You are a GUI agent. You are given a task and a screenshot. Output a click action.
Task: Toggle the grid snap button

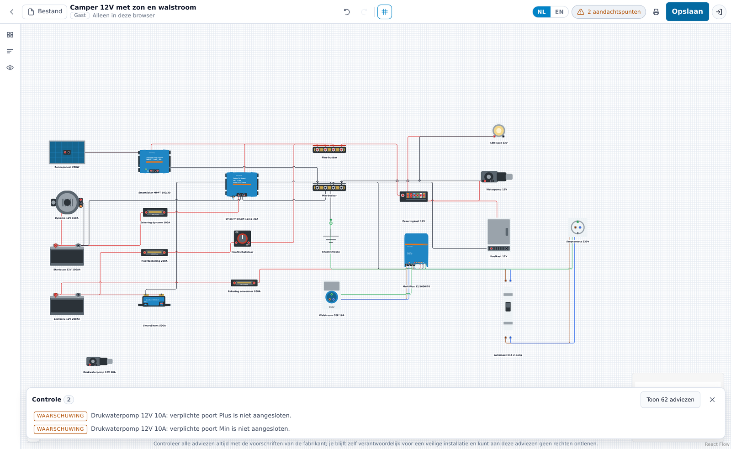(385, 12)
